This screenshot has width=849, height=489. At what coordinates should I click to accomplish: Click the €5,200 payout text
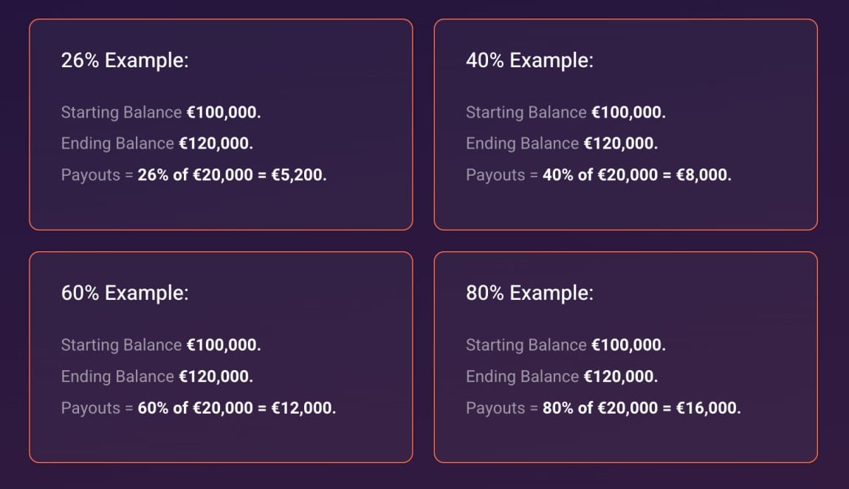pos(298,176)
